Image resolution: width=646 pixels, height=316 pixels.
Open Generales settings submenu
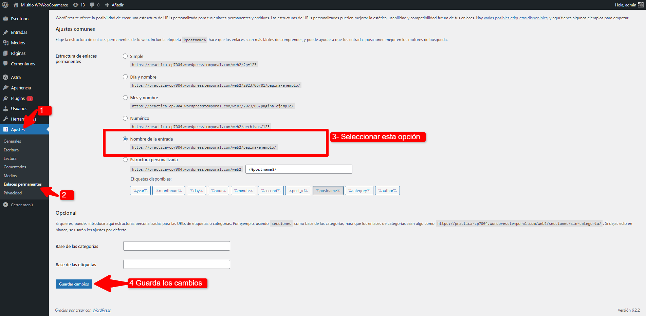coord(12,141)
